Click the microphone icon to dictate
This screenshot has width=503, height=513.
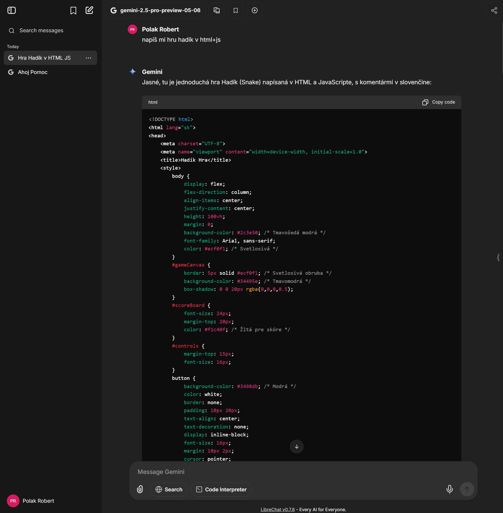point(449,489)
